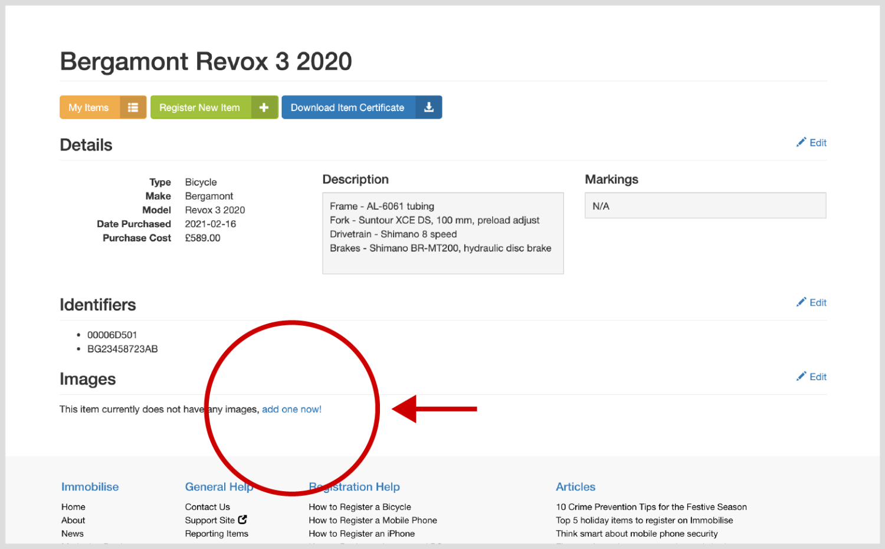Click the list icon on My Items button
Viewport: 885px width, 549px height.
click(x=133, y=107)
